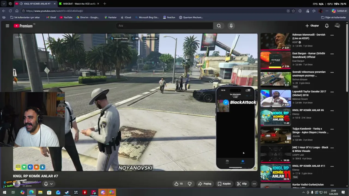Show hidden system tray icons chevron
Screen dimensions: 349x196
click(x=303, y=192)
